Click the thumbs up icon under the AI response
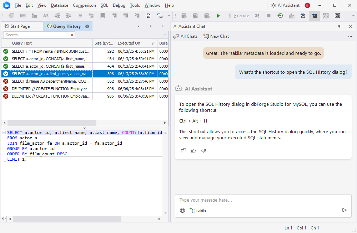Image resolution: width=357 pixels, height=233 pixels. click(x=193, y=151)
